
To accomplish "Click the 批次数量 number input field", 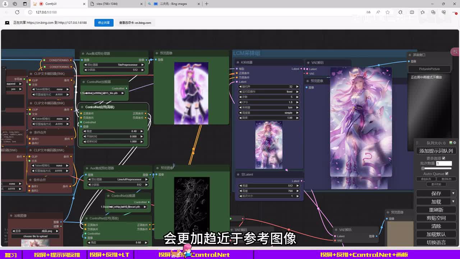I will click(443, 163).
